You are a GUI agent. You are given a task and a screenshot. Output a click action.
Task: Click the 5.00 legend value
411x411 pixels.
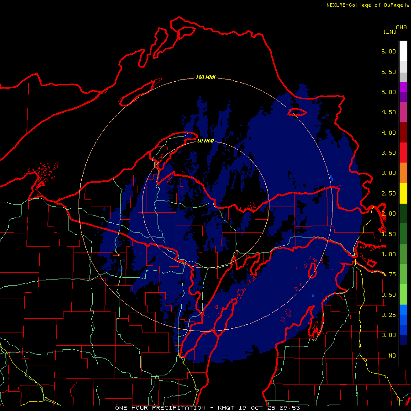coord(389,92)
